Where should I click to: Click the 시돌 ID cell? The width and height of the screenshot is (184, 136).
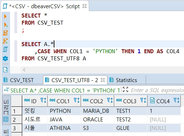pos(35,128)
